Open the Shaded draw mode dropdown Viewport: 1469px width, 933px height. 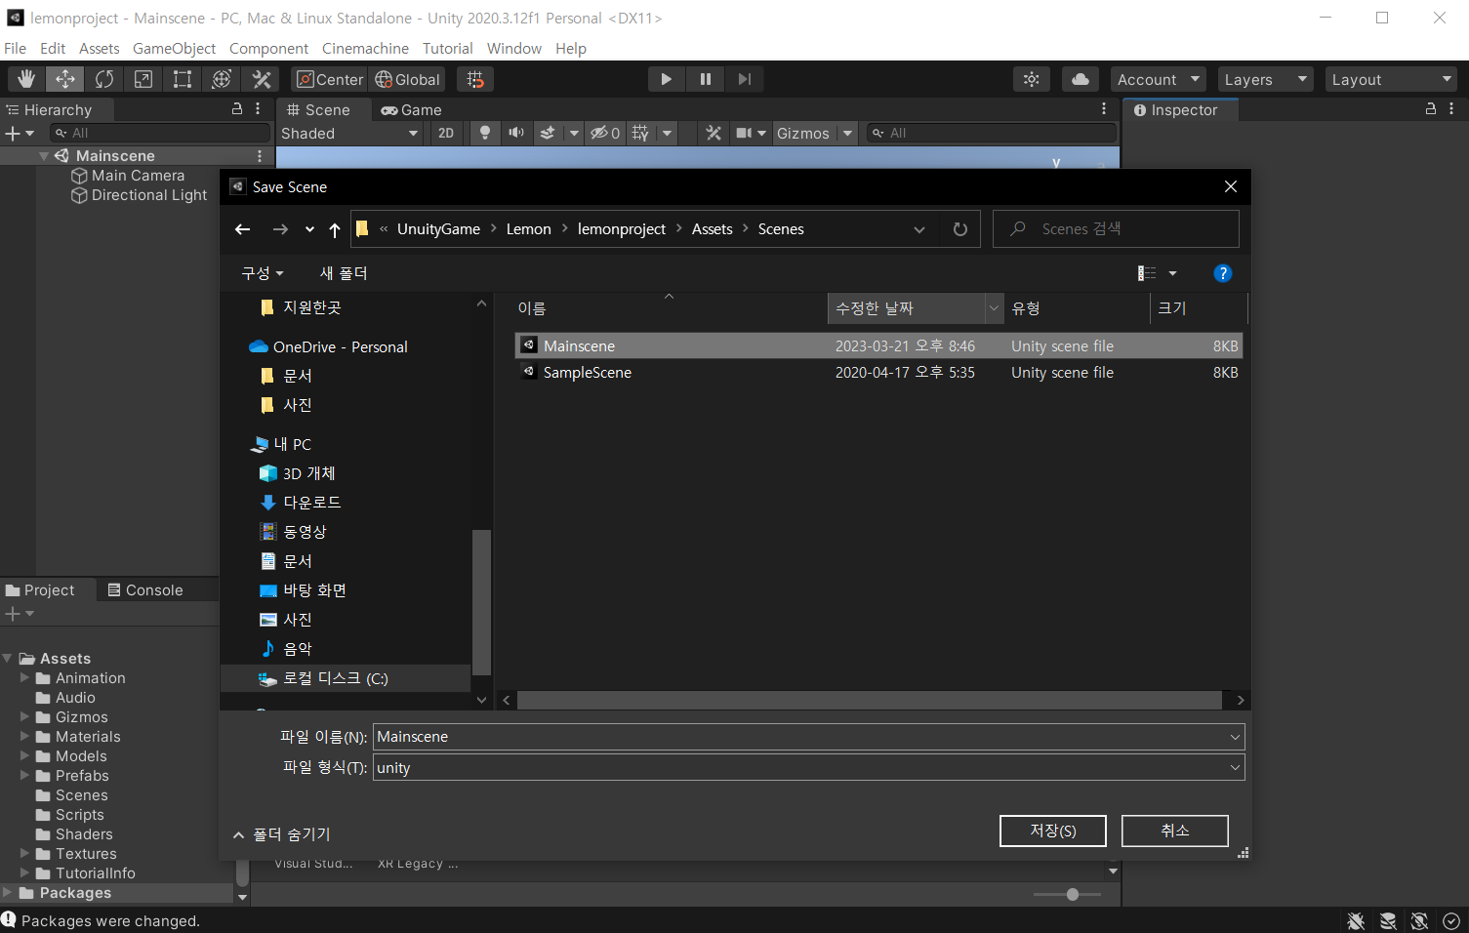[x=350, y=133]
